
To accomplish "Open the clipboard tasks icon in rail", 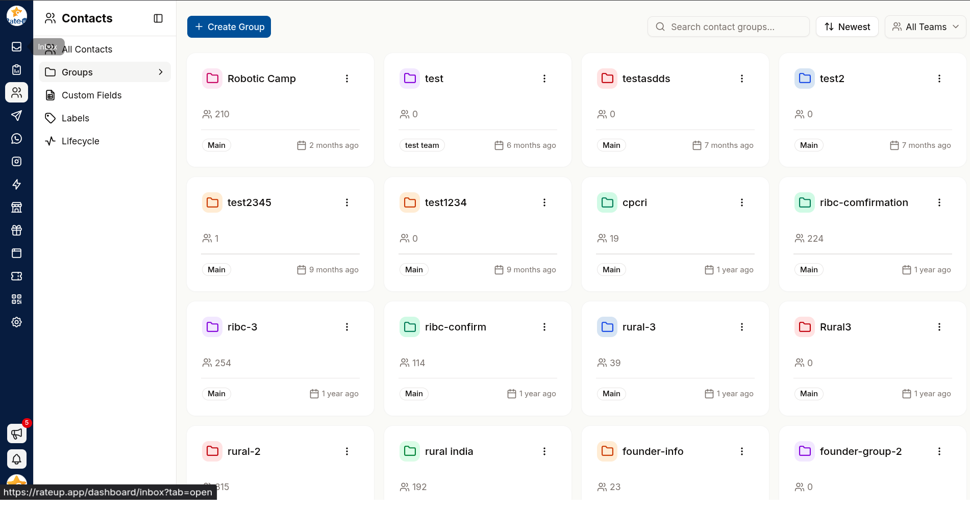I will click(x=16, y=69).
